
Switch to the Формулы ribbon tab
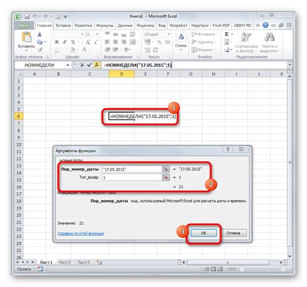(x=105, y=25)
